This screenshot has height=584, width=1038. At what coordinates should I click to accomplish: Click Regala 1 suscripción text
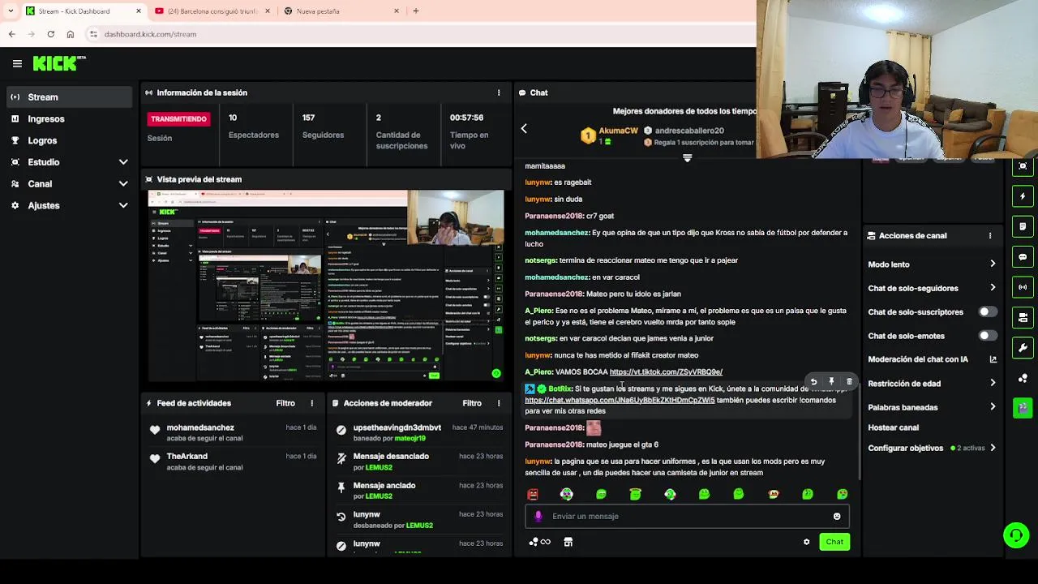pos(704,143)
